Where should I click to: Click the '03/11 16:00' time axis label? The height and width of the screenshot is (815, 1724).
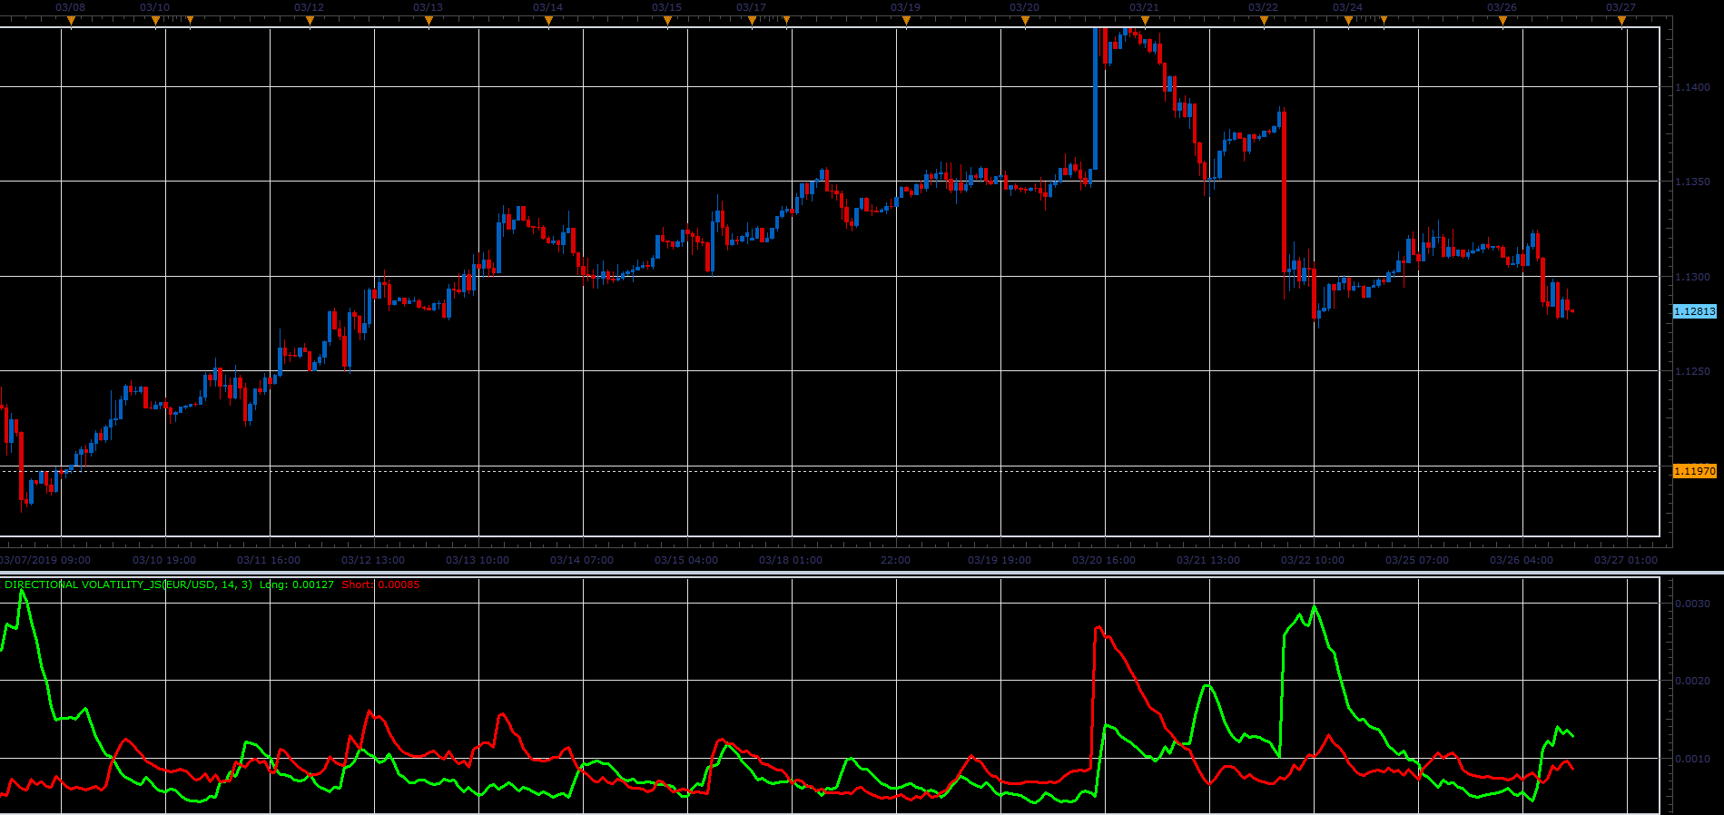pos(269,560)
